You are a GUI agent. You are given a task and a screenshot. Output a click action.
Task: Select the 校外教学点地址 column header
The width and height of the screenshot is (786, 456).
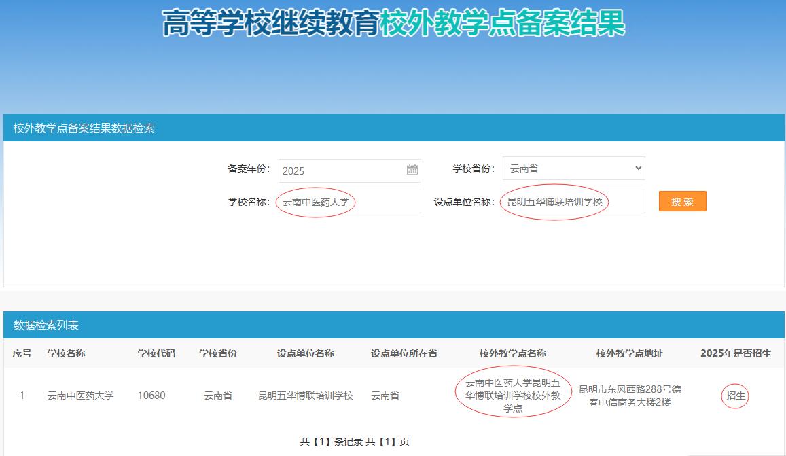pyautogui.click(x=629, y=353)
